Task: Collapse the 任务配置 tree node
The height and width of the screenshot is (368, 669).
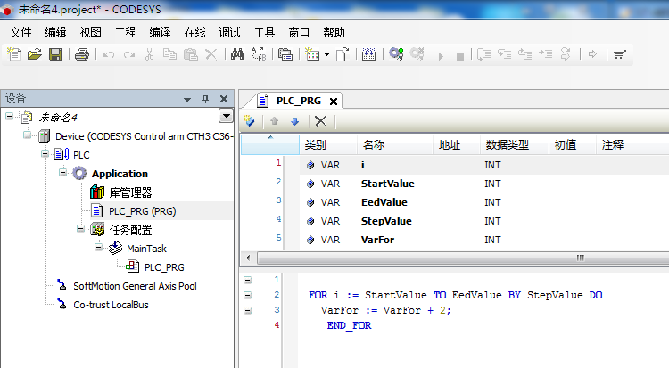Action: pos(80,229)
